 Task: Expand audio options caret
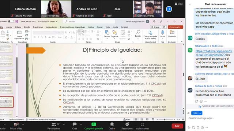(x=4, y=124)
